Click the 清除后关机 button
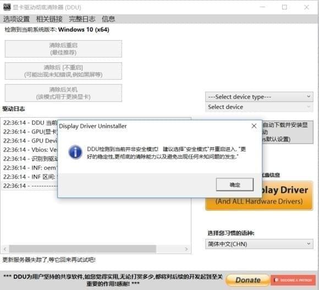This screenshot has height=290, width=319. pos(63,93)
